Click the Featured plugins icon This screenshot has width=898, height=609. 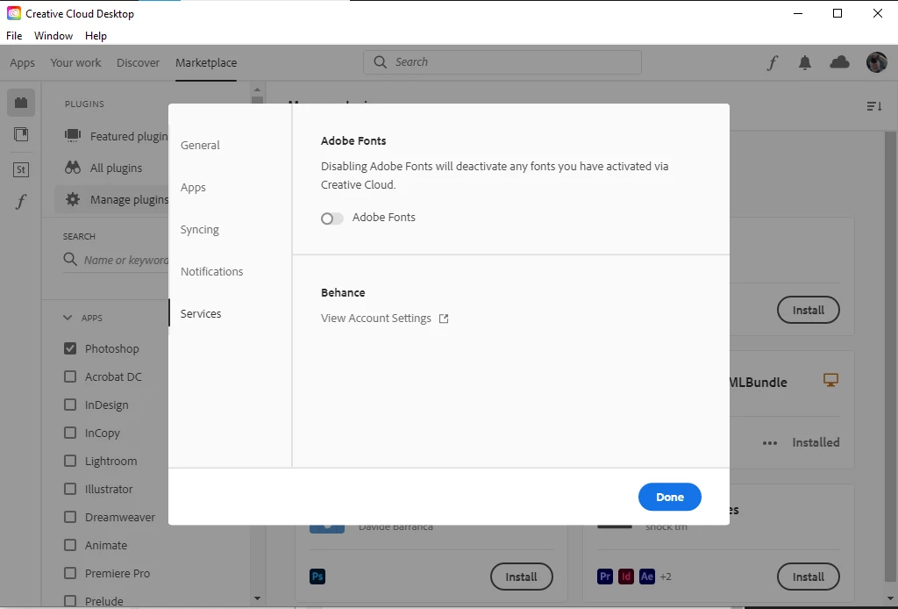pyautogui.click(x=73, y=135)
